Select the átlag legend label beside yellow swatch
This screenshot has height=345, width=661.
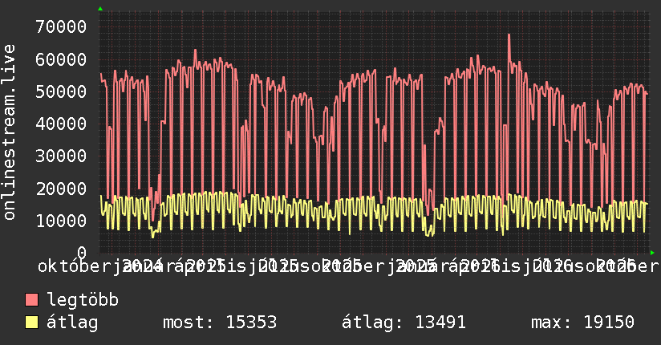72,323
